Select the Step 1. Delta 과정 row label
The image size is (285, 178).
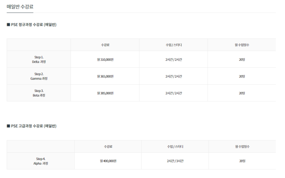[x=39, y=59]
